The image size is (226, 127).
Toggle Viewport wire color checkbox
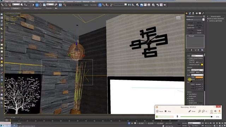click(188, 65)
